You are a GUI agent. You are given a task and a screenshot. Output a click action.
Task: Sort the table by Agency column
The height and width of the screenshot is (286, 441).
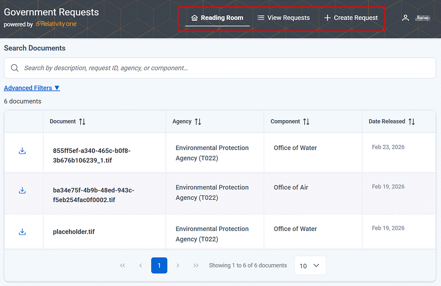[198, 121]
